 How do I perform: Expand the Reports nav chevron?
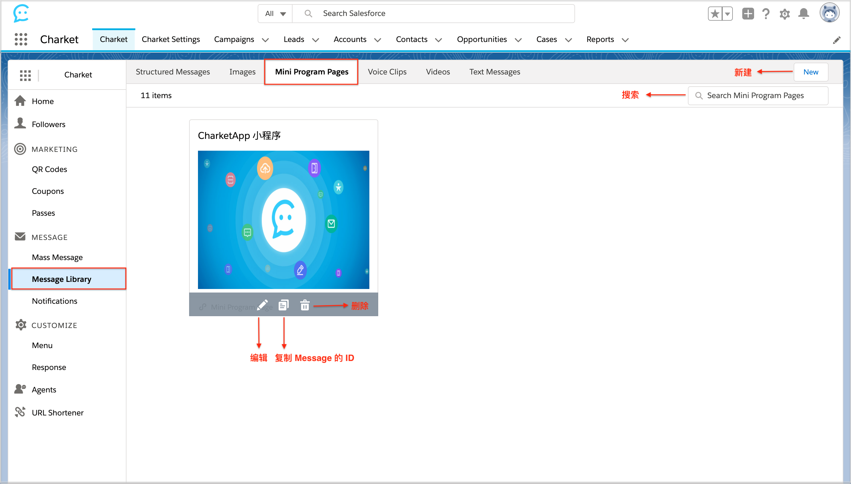(x=625, y=40)
